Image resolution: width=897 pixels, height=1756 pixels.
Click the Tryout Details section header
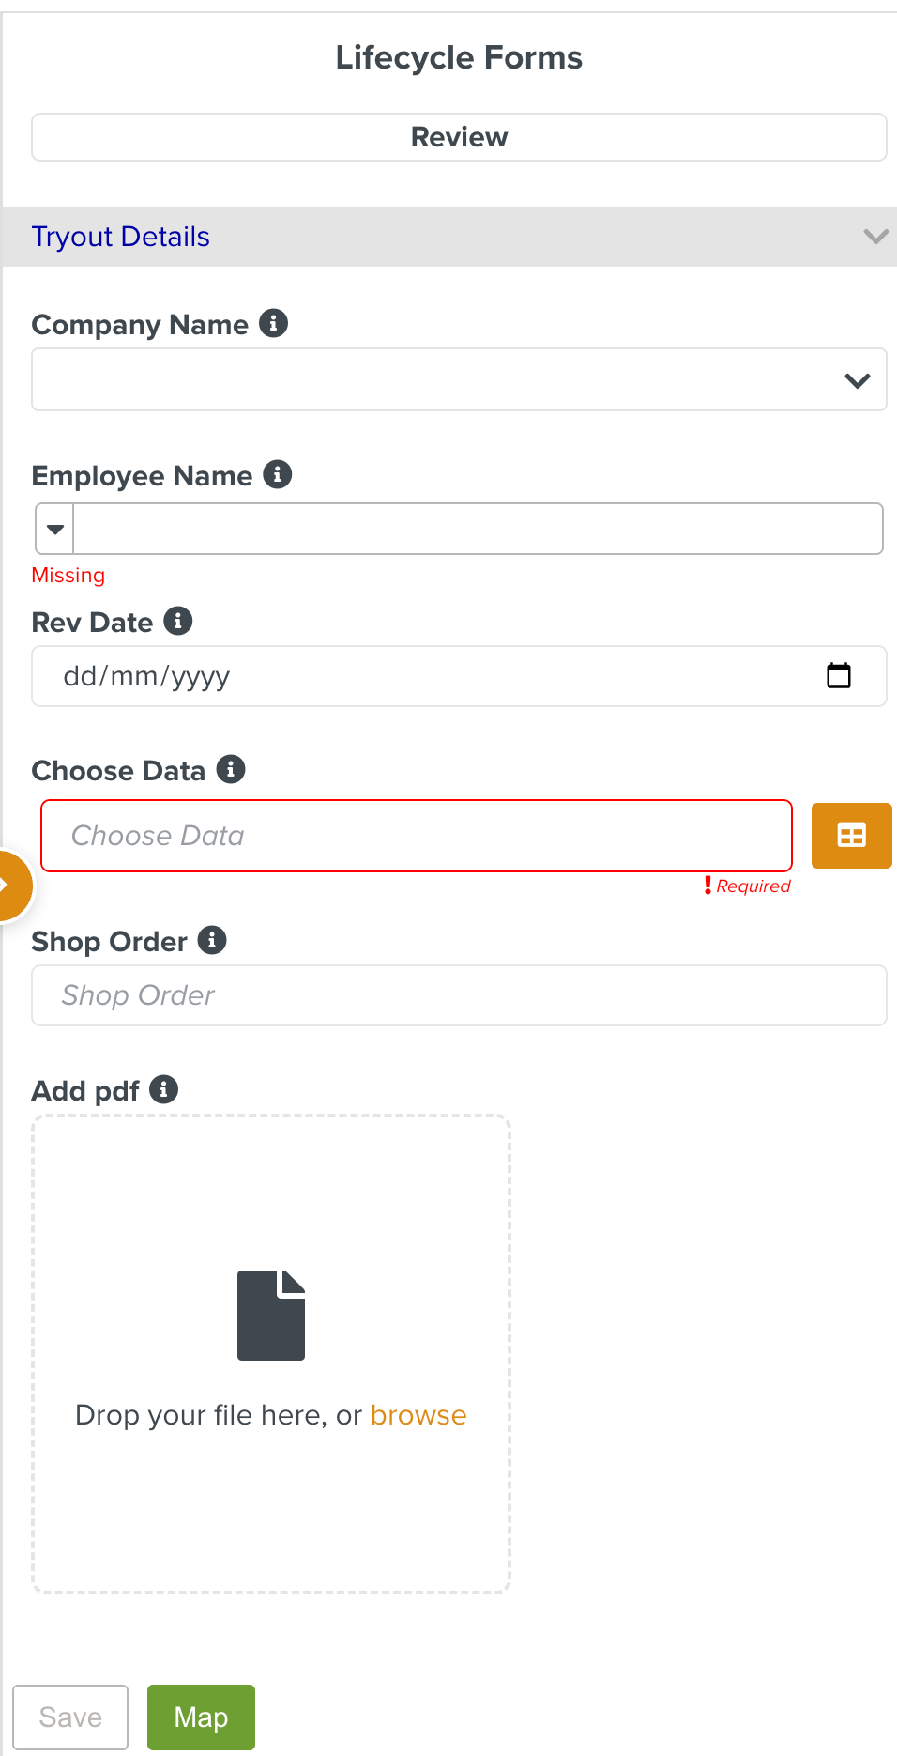[x=121, y=237]
